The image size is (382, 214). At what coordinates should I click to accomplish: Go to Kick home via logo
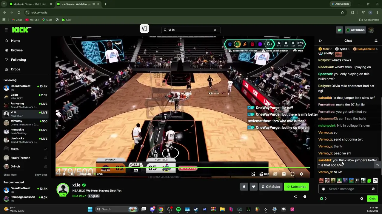tap(22, 30)
